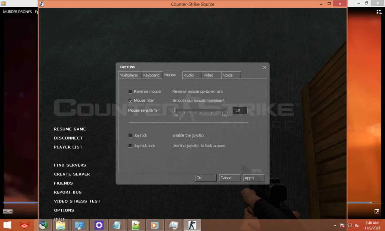Open File Explorer from the taskbar
Image resolution: width=385 pixels, height=231 pixels.
tap(60, 225)
